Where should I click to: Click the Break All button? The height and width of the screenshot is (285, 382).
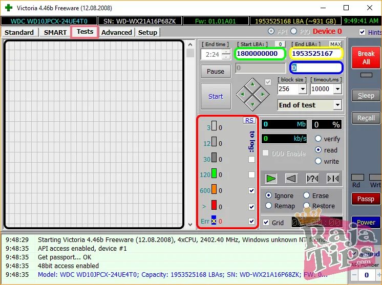click(366, 58)
